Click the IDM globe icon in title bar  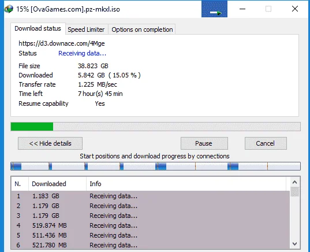pyautogui.click(x=9, y=9)
